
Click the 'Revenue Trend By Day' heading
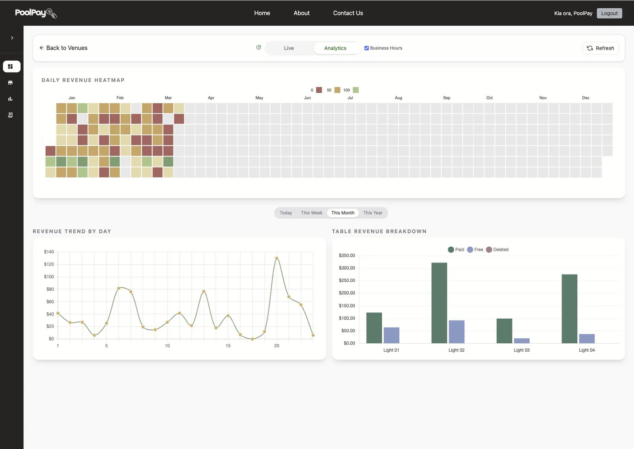pos(72,232)
